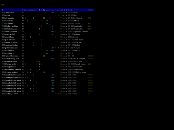Click the "castle master" source text
Viewport: 174px width, 130px height.
point(81,64)
